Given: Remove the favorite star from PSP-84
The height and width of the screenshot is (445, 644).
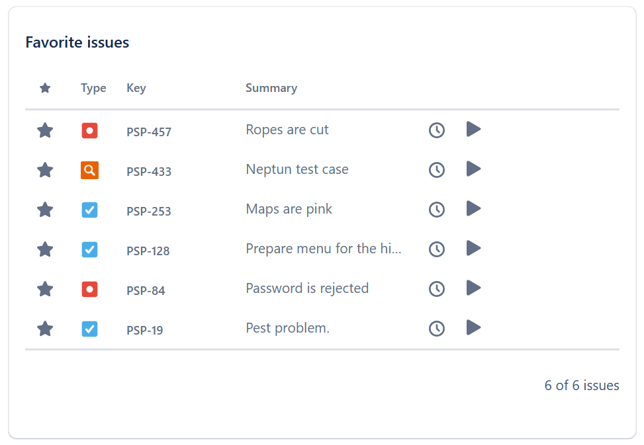Looking at the screenshot, I should tap(45, 289).
